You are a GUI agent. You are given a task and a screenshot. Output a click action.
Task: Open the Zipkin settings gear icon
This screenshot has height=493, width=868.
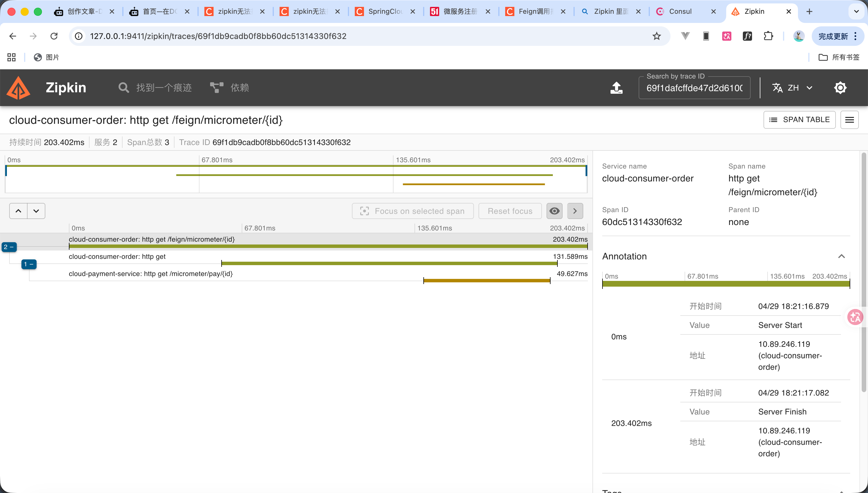[840, 88]
